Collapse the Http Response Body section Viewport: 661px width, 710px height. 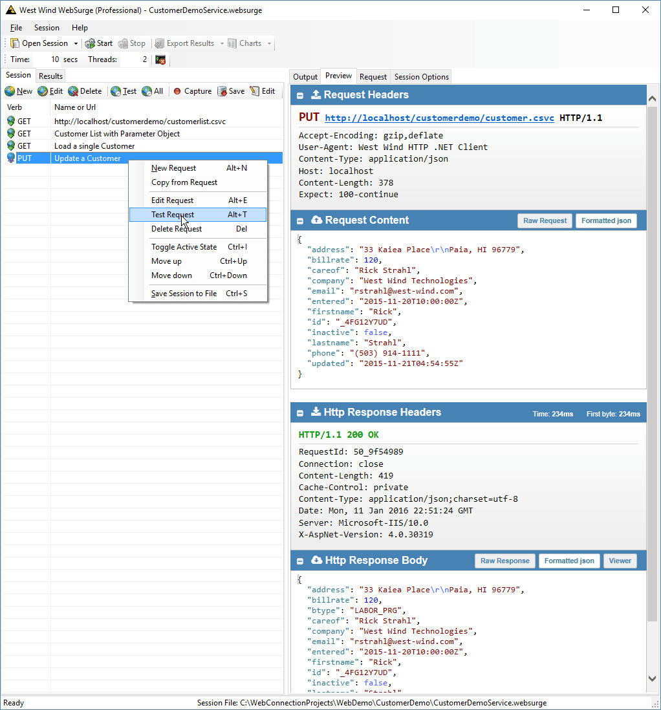(x=300, y=561)
